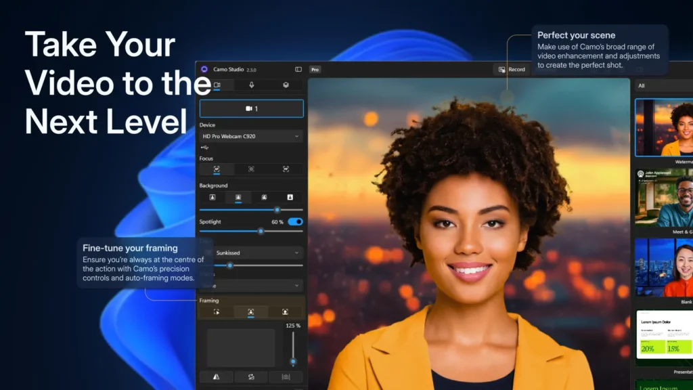Click the camera 1 source button
The width and height of the screenshot is (693, 390).
[x=251, y=108]
